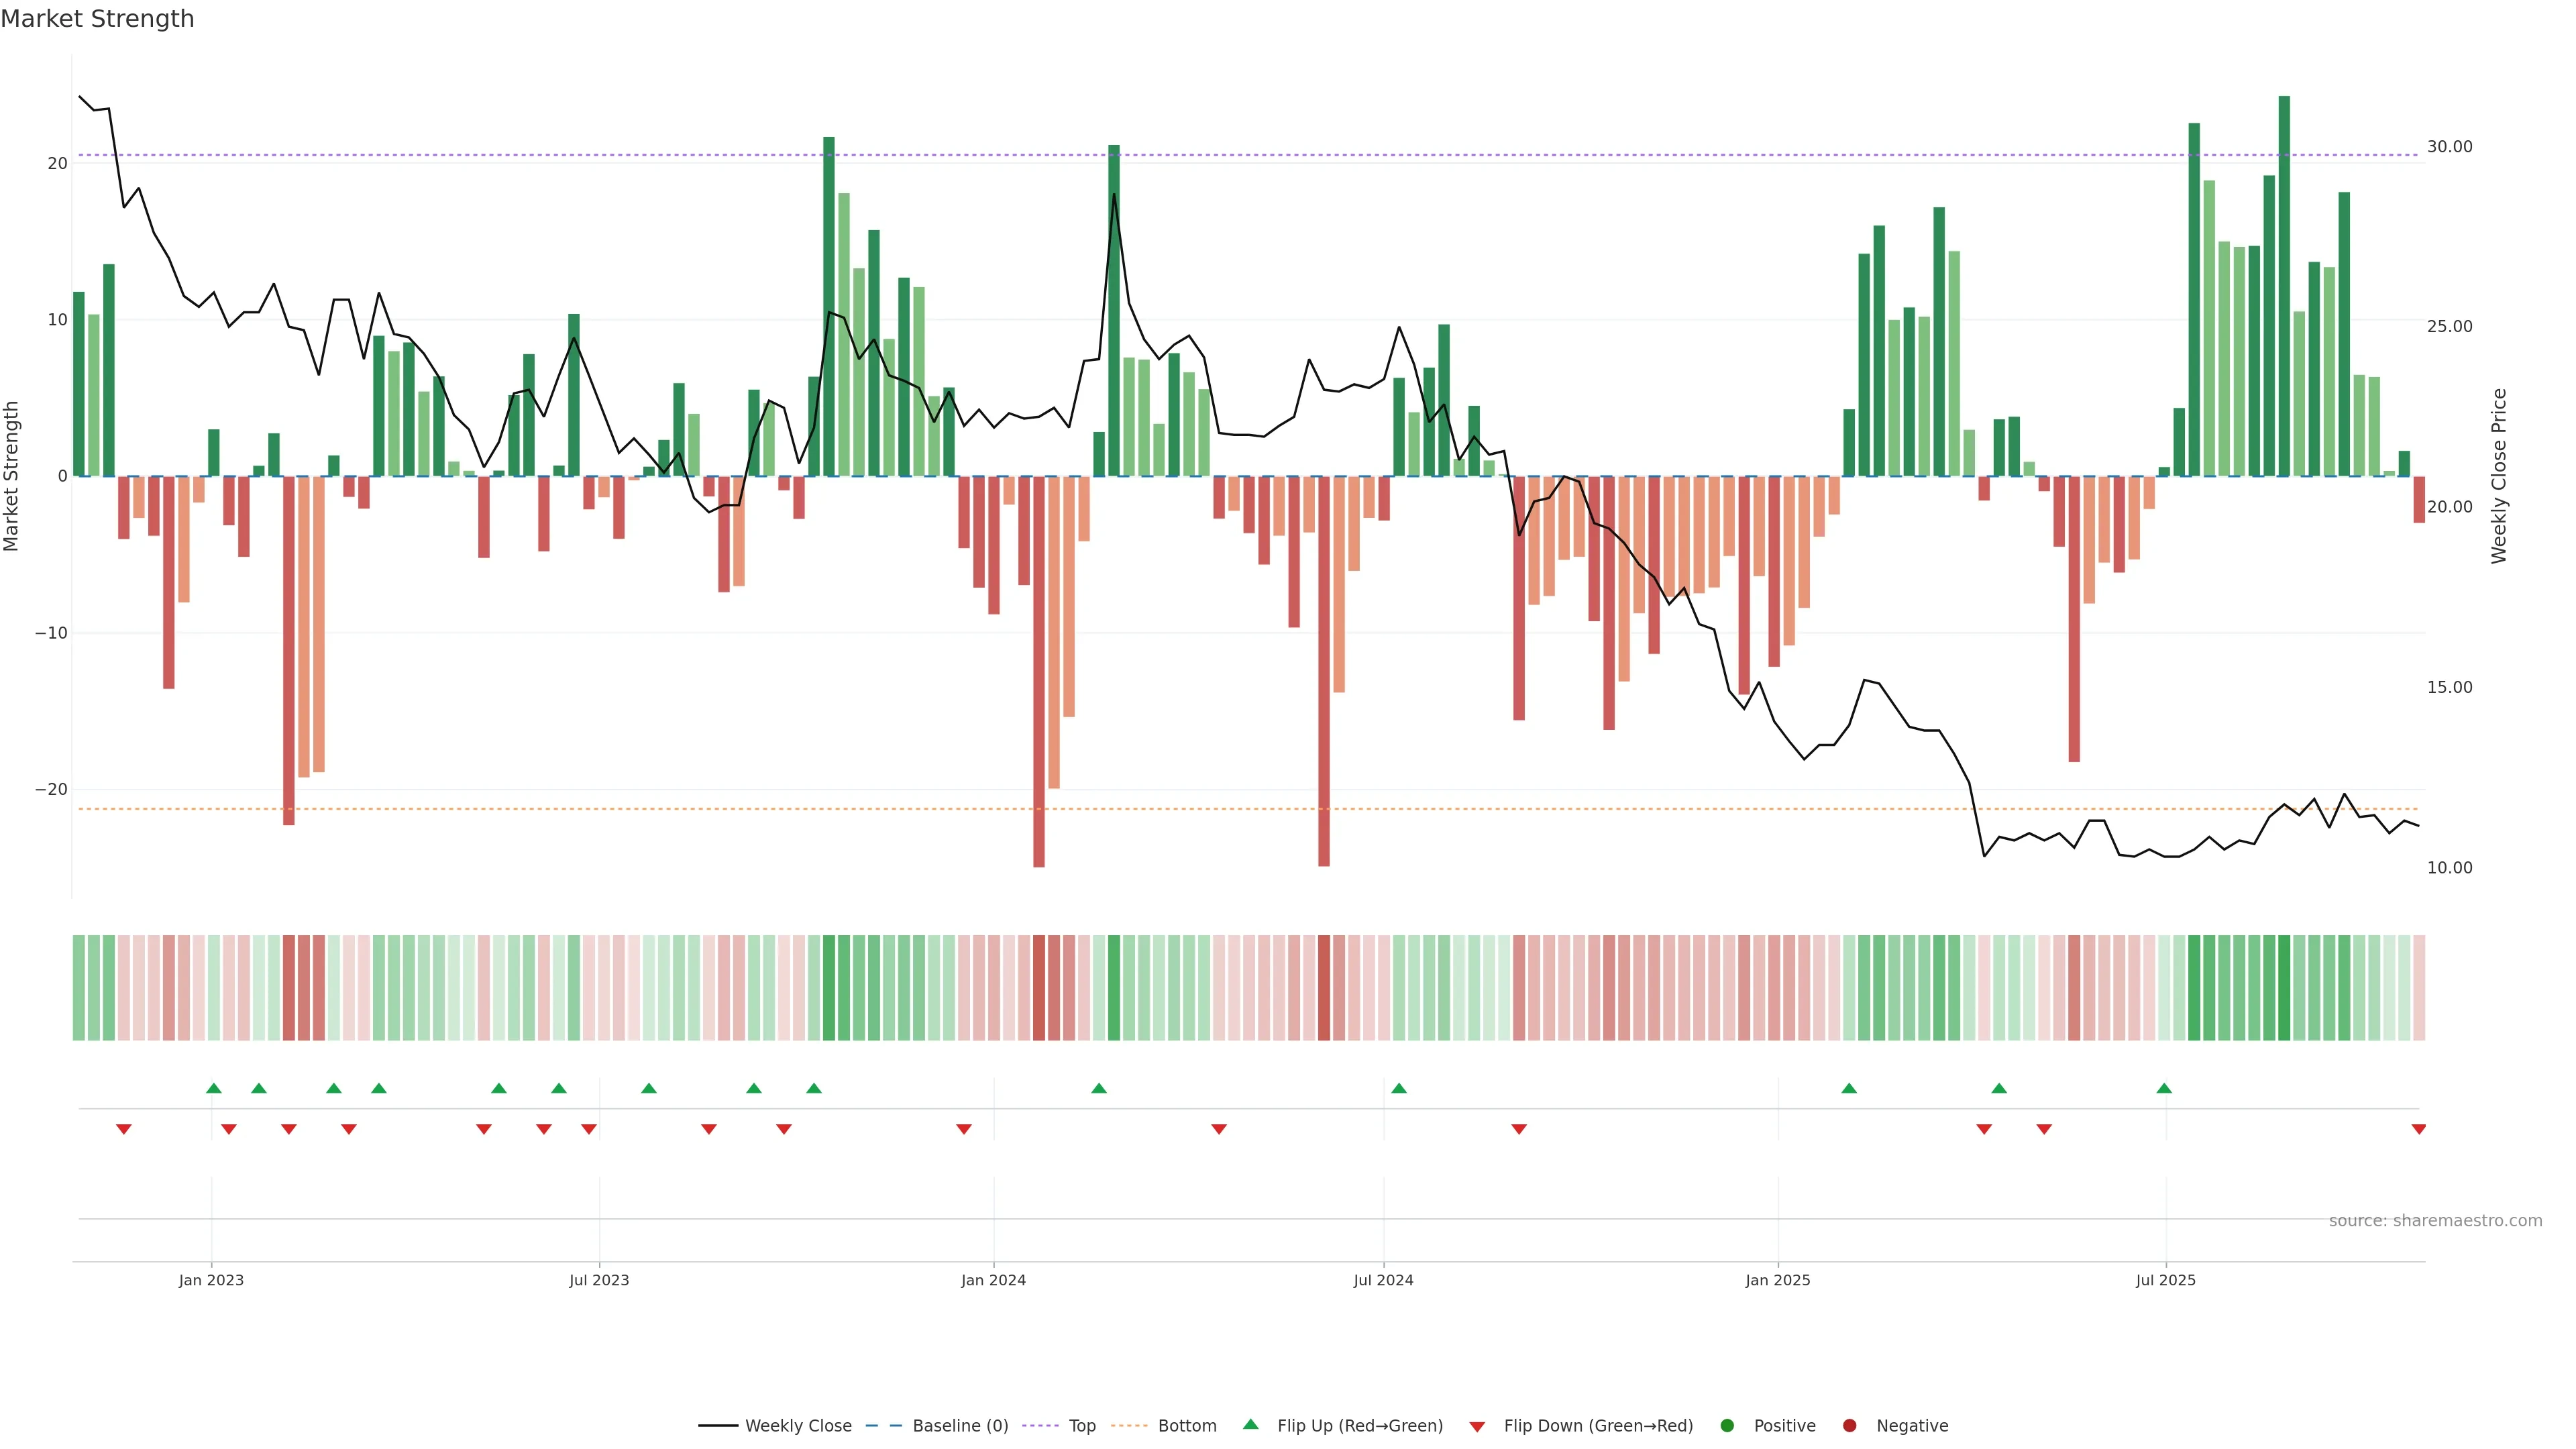The width and height of the screenshot is (2576, 1449).
Task: Click the leftmost red flip-down triangle marker
Action: tap(124, 1129)
